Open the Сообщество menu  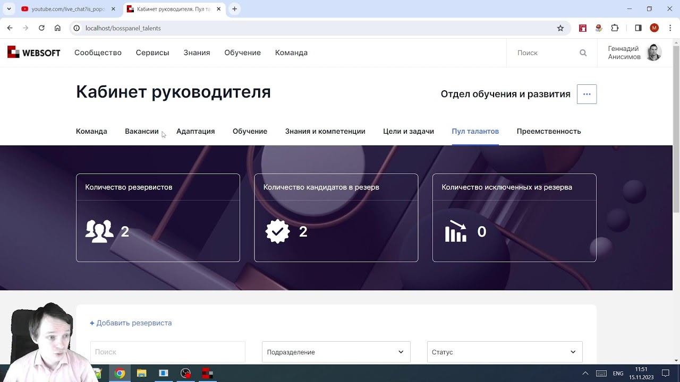98,53
